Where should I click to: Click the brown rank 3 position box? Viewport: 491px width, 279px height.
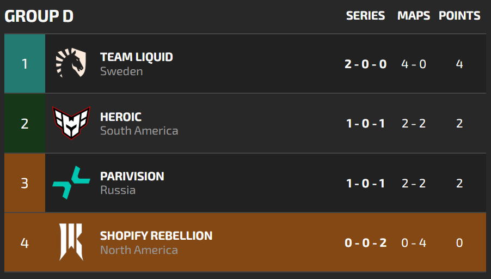pyautogui.click(x=24, y=183)
